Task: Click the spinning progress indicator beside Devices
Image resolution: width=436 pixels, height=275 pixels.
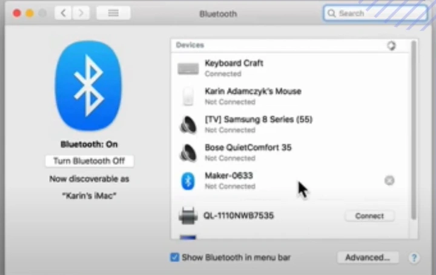Action: [x=391, y=45]
